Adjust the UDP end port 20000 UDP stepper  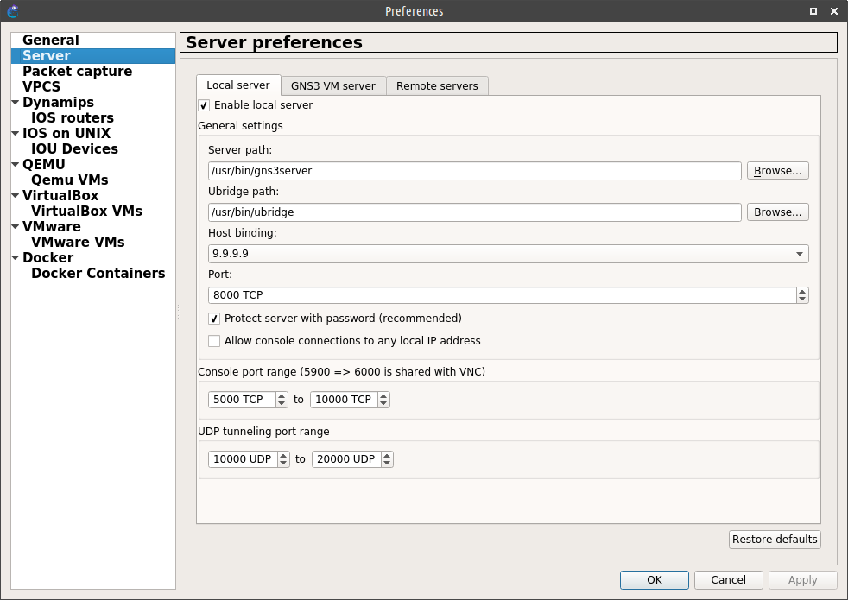[387, 459]
